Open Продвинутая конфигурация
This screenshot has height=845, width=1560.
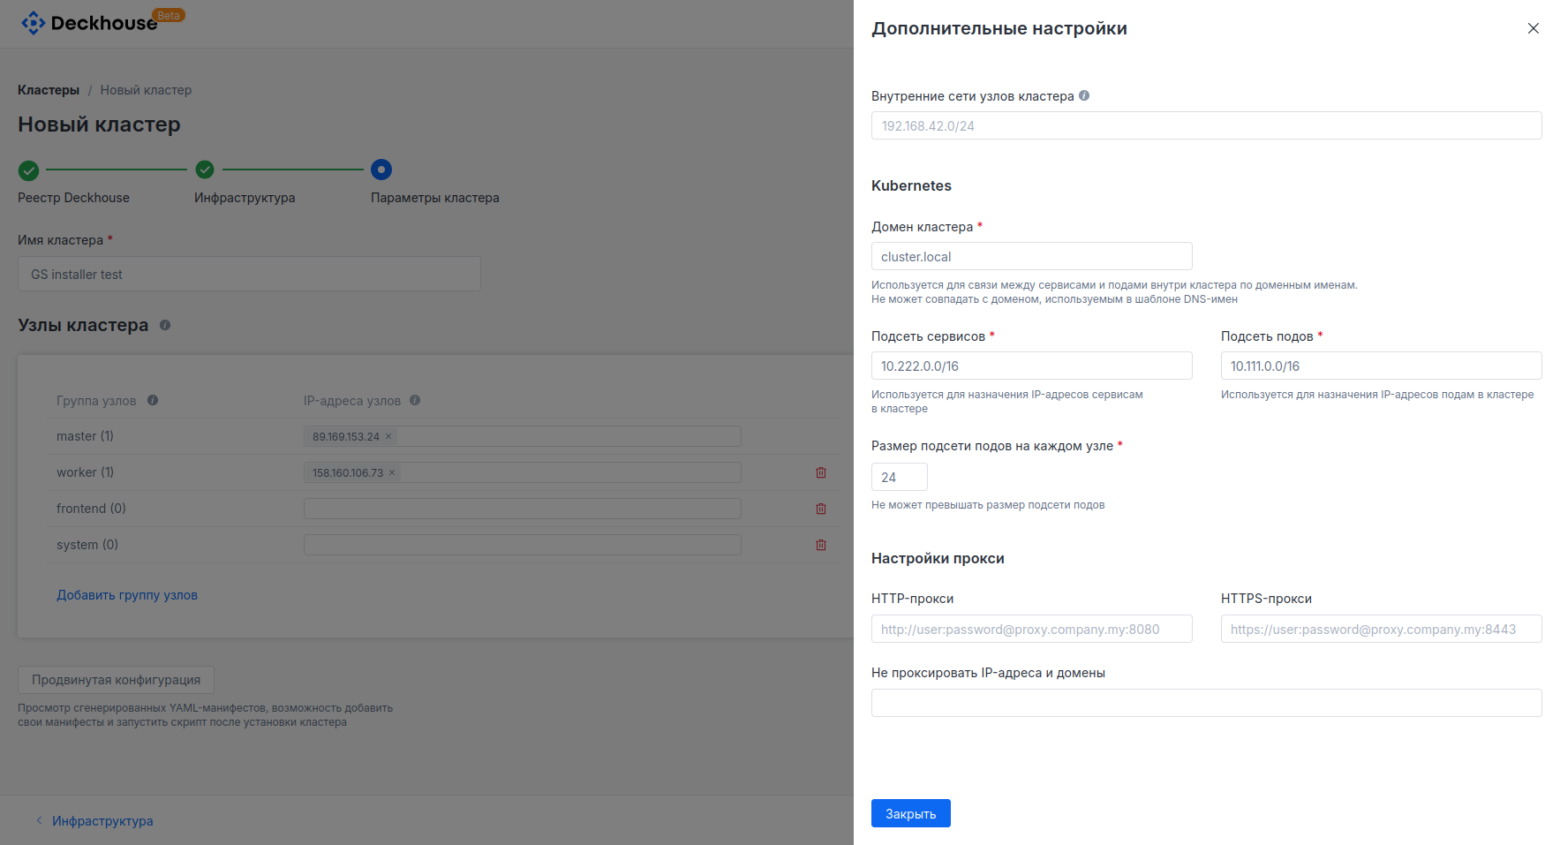pyautogui.click(x=115, y=679)
